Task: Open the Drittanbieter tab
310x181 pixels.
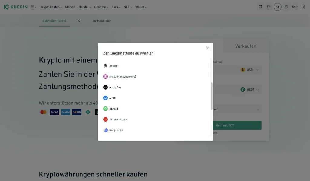Action: [102, 21]
